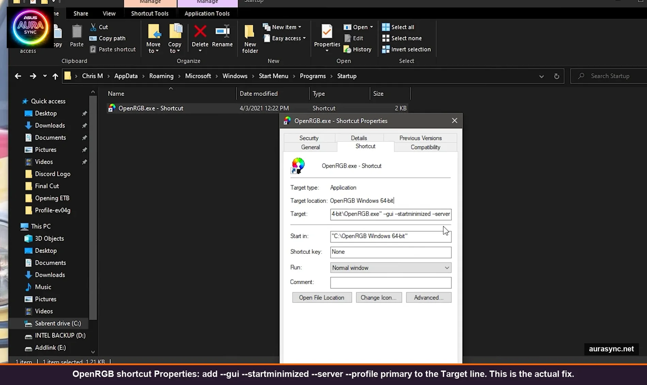
Task: Unpin Pictures from Quick access
Action: click(x=84, y=150)
